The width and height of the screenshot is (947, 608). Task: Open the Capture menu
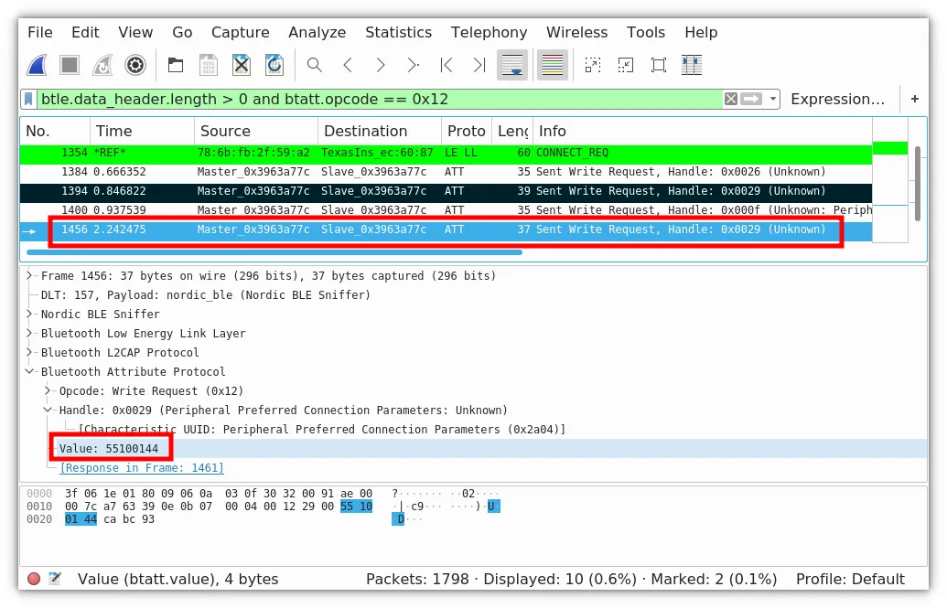click(241, 33)
